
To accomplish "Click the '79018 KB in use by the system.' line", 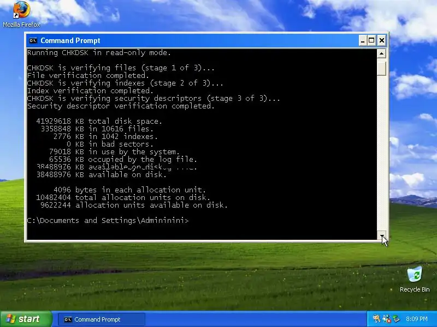I will (x=114, y=152).
